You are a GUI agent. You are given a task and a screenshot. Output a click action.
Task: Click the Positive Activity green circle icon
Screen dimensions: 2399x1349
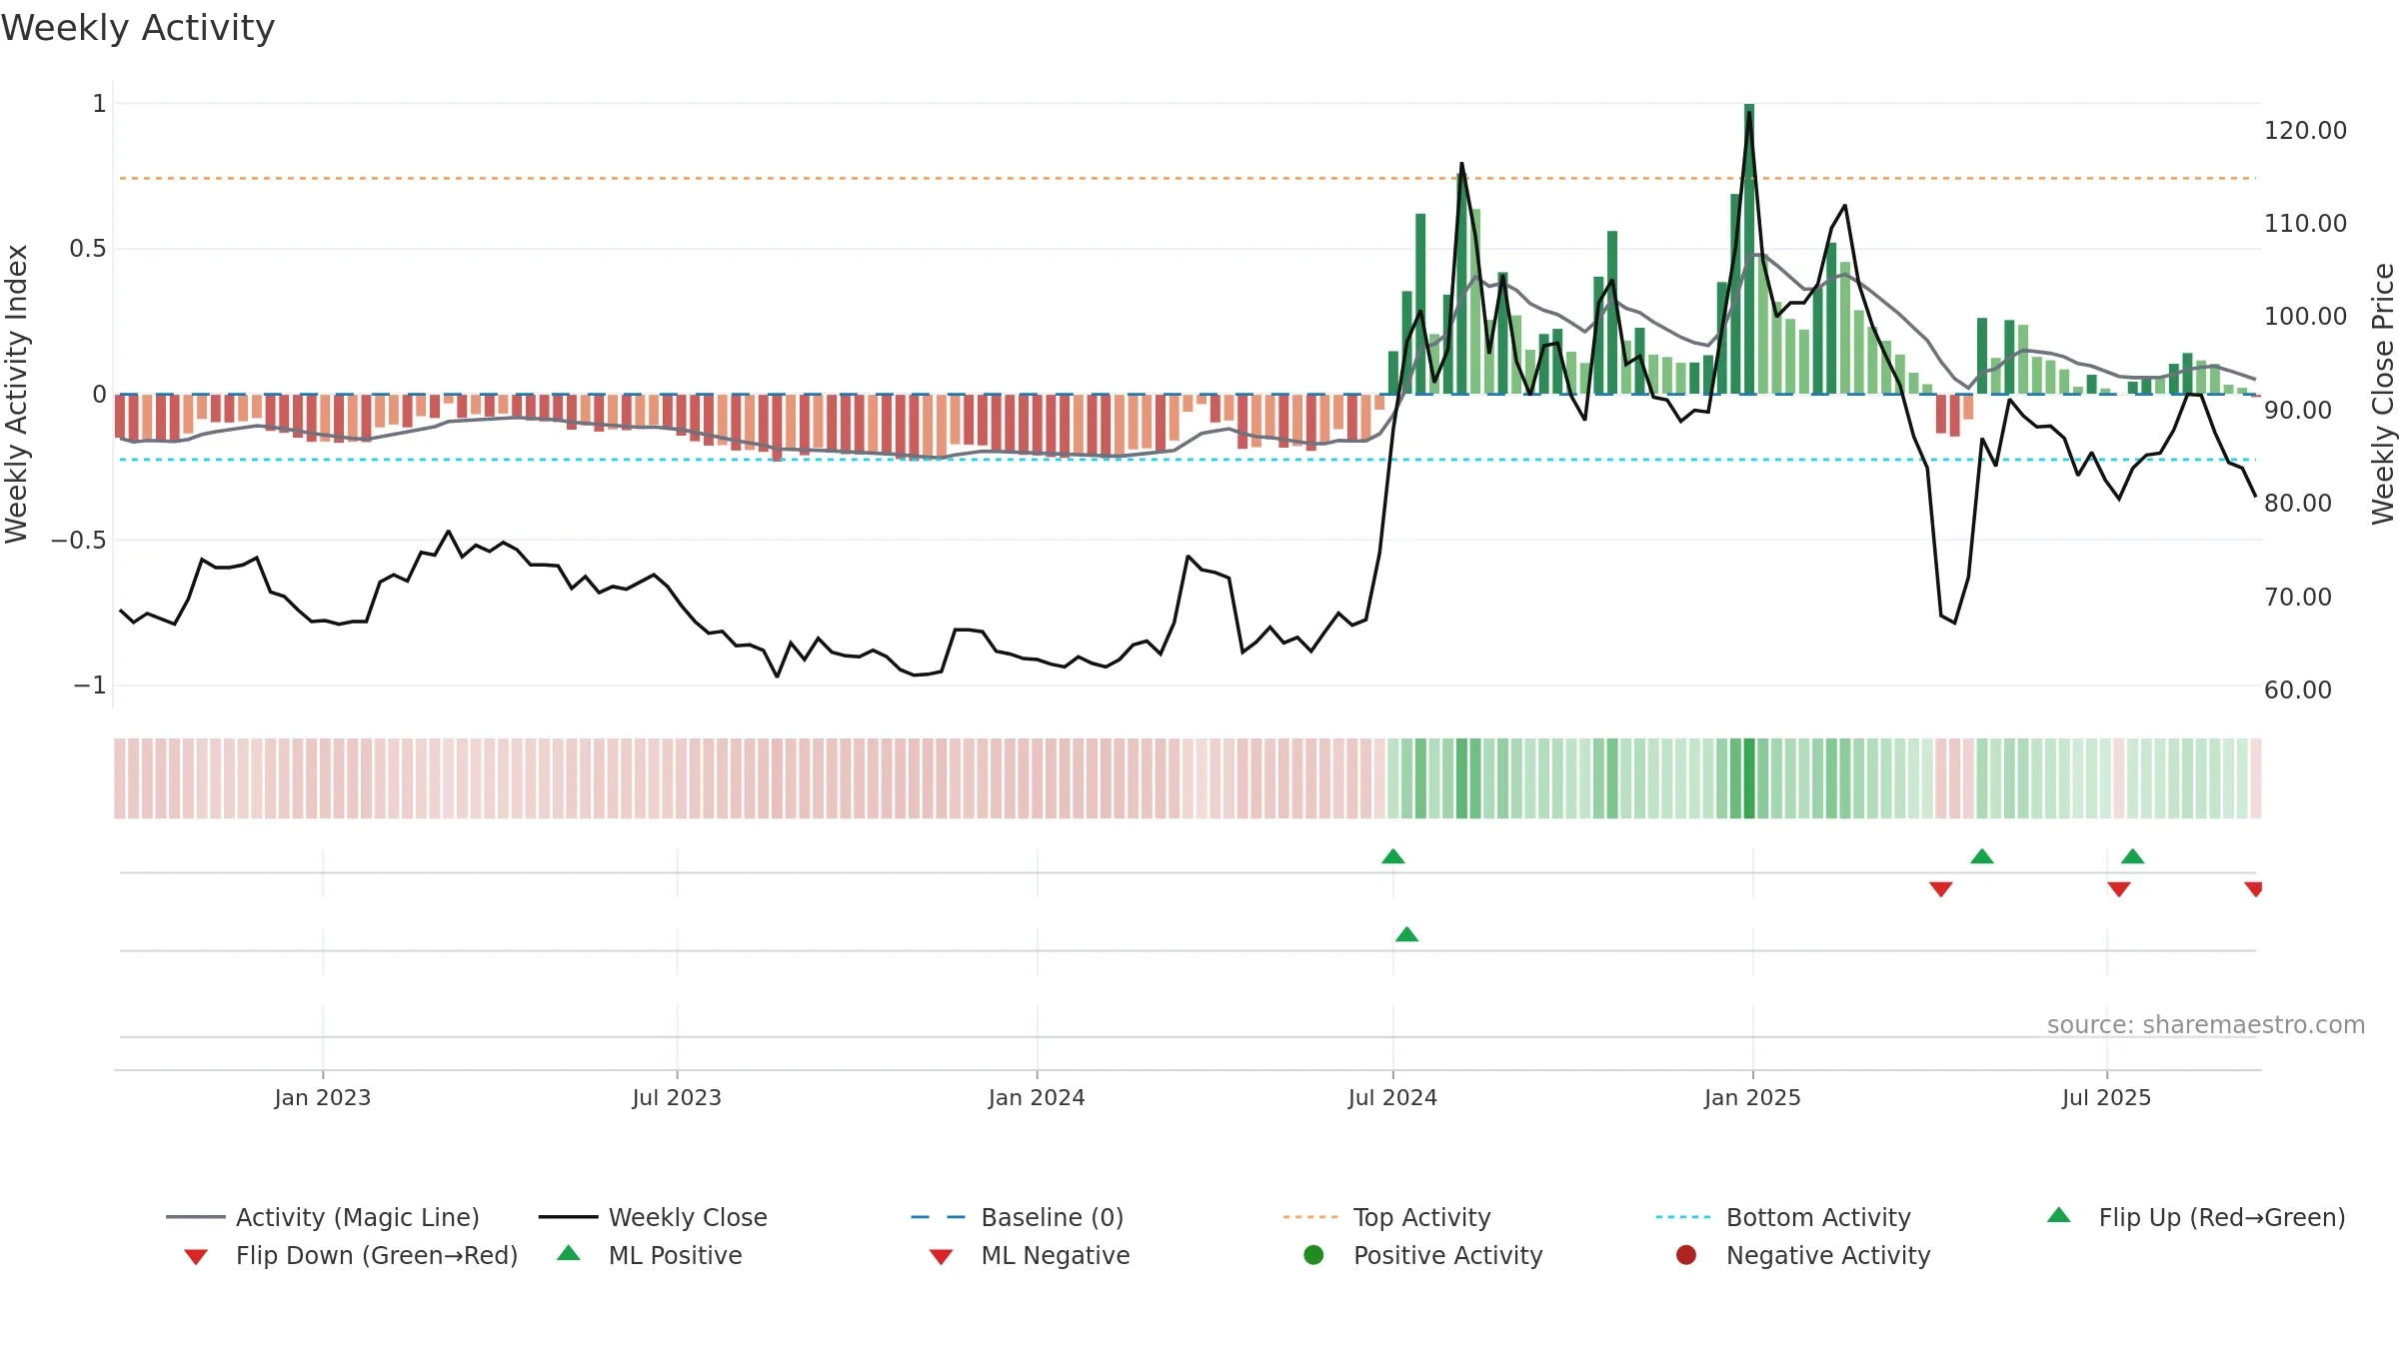(x=1313, y=1255)
